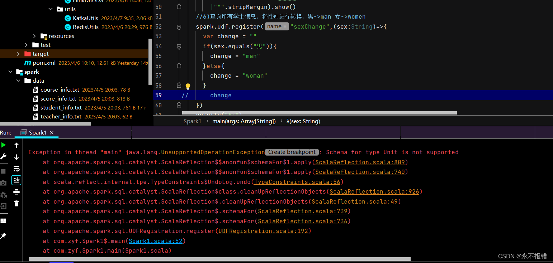Toggle scroll to end in console

point(16,180)
